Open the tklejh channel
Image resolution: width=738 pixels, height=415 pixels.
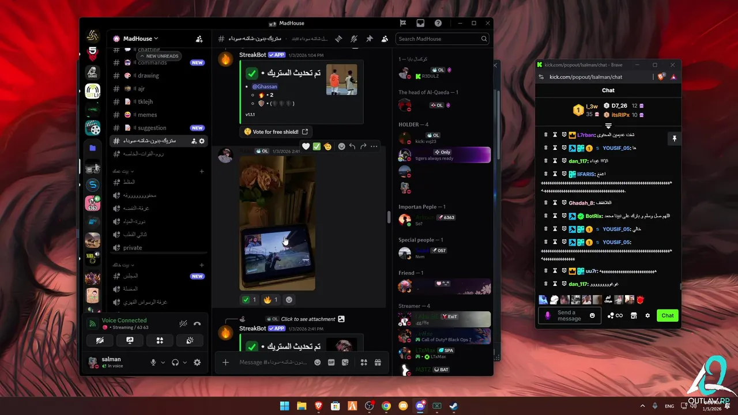158,101
